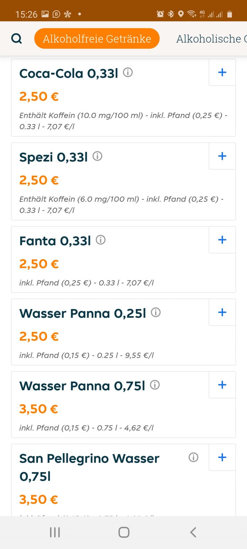The width and height of the screenshot is (247, 549).
Task: Tap the Spezi 2,50 € price
Action: (39, 180)
